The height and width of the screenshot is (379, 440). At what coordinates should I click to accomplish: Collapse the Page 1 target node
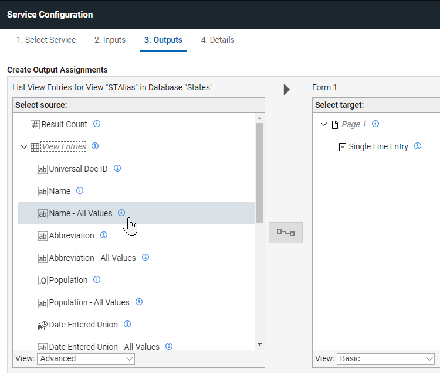point(324,124)
